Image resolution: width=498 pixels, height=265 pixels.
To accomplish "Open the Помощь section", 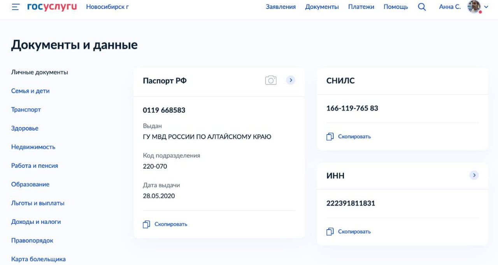I will pos(396,7).
